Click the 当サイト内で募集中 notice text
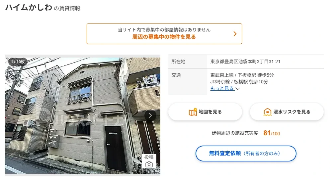Screen dimensions: 330x177 (x=164, y=30)
